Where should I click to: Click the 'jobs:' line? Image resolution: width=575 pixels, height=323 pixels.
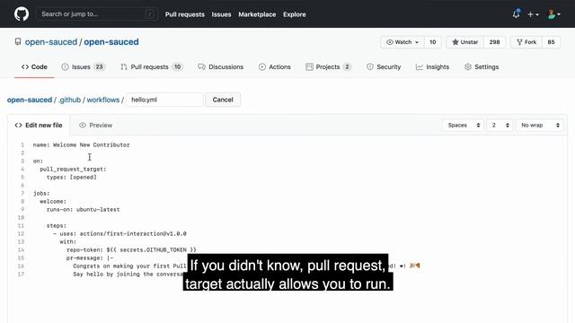[x=41, y=194]
